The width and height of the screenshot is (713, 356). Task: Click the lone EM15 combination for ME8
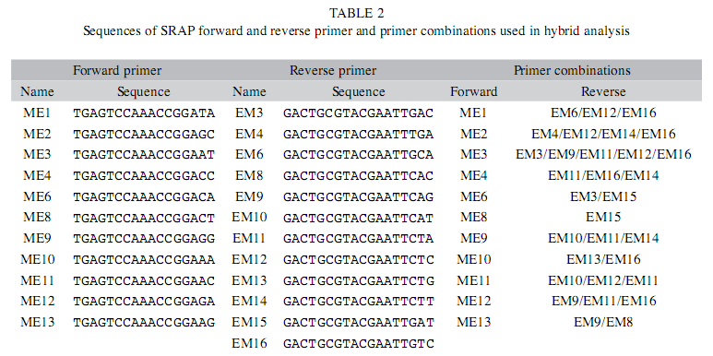tap(603, 218)
